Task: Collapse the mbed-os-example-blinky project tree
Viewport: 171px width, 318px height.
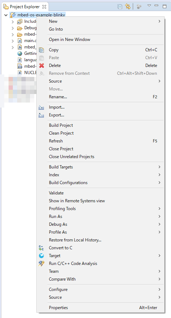Action: tap(6, 15)
